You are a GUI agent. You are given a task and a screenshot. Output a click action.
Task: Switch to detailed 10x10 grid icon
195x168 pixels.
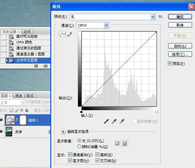point(125,143)
